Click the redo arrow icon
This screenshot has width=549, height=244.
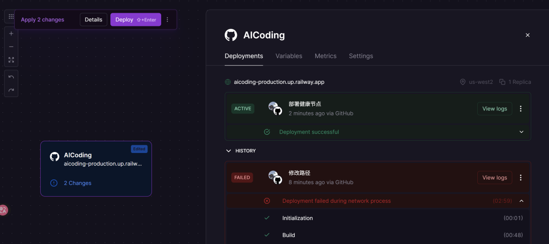pyautogui.click(x=11, y=90)
